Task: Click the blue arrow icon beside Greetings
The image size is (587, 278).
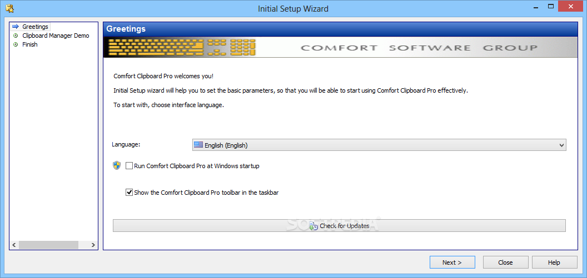Action: (x=16, y=27)
